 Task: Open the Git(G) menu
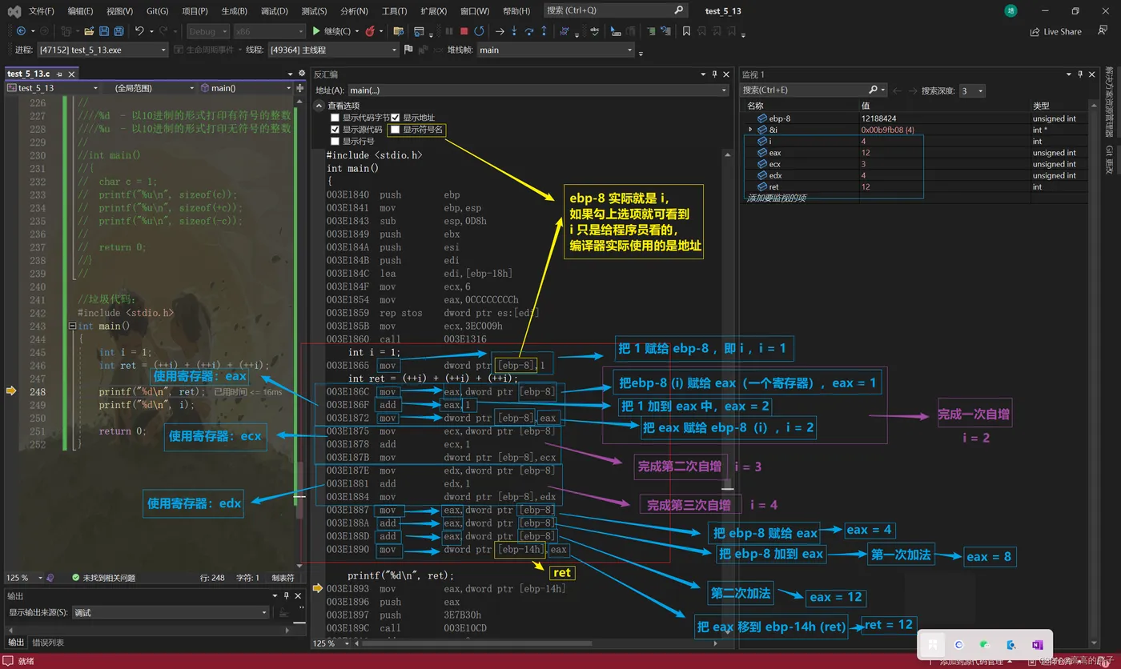[158, 10]
